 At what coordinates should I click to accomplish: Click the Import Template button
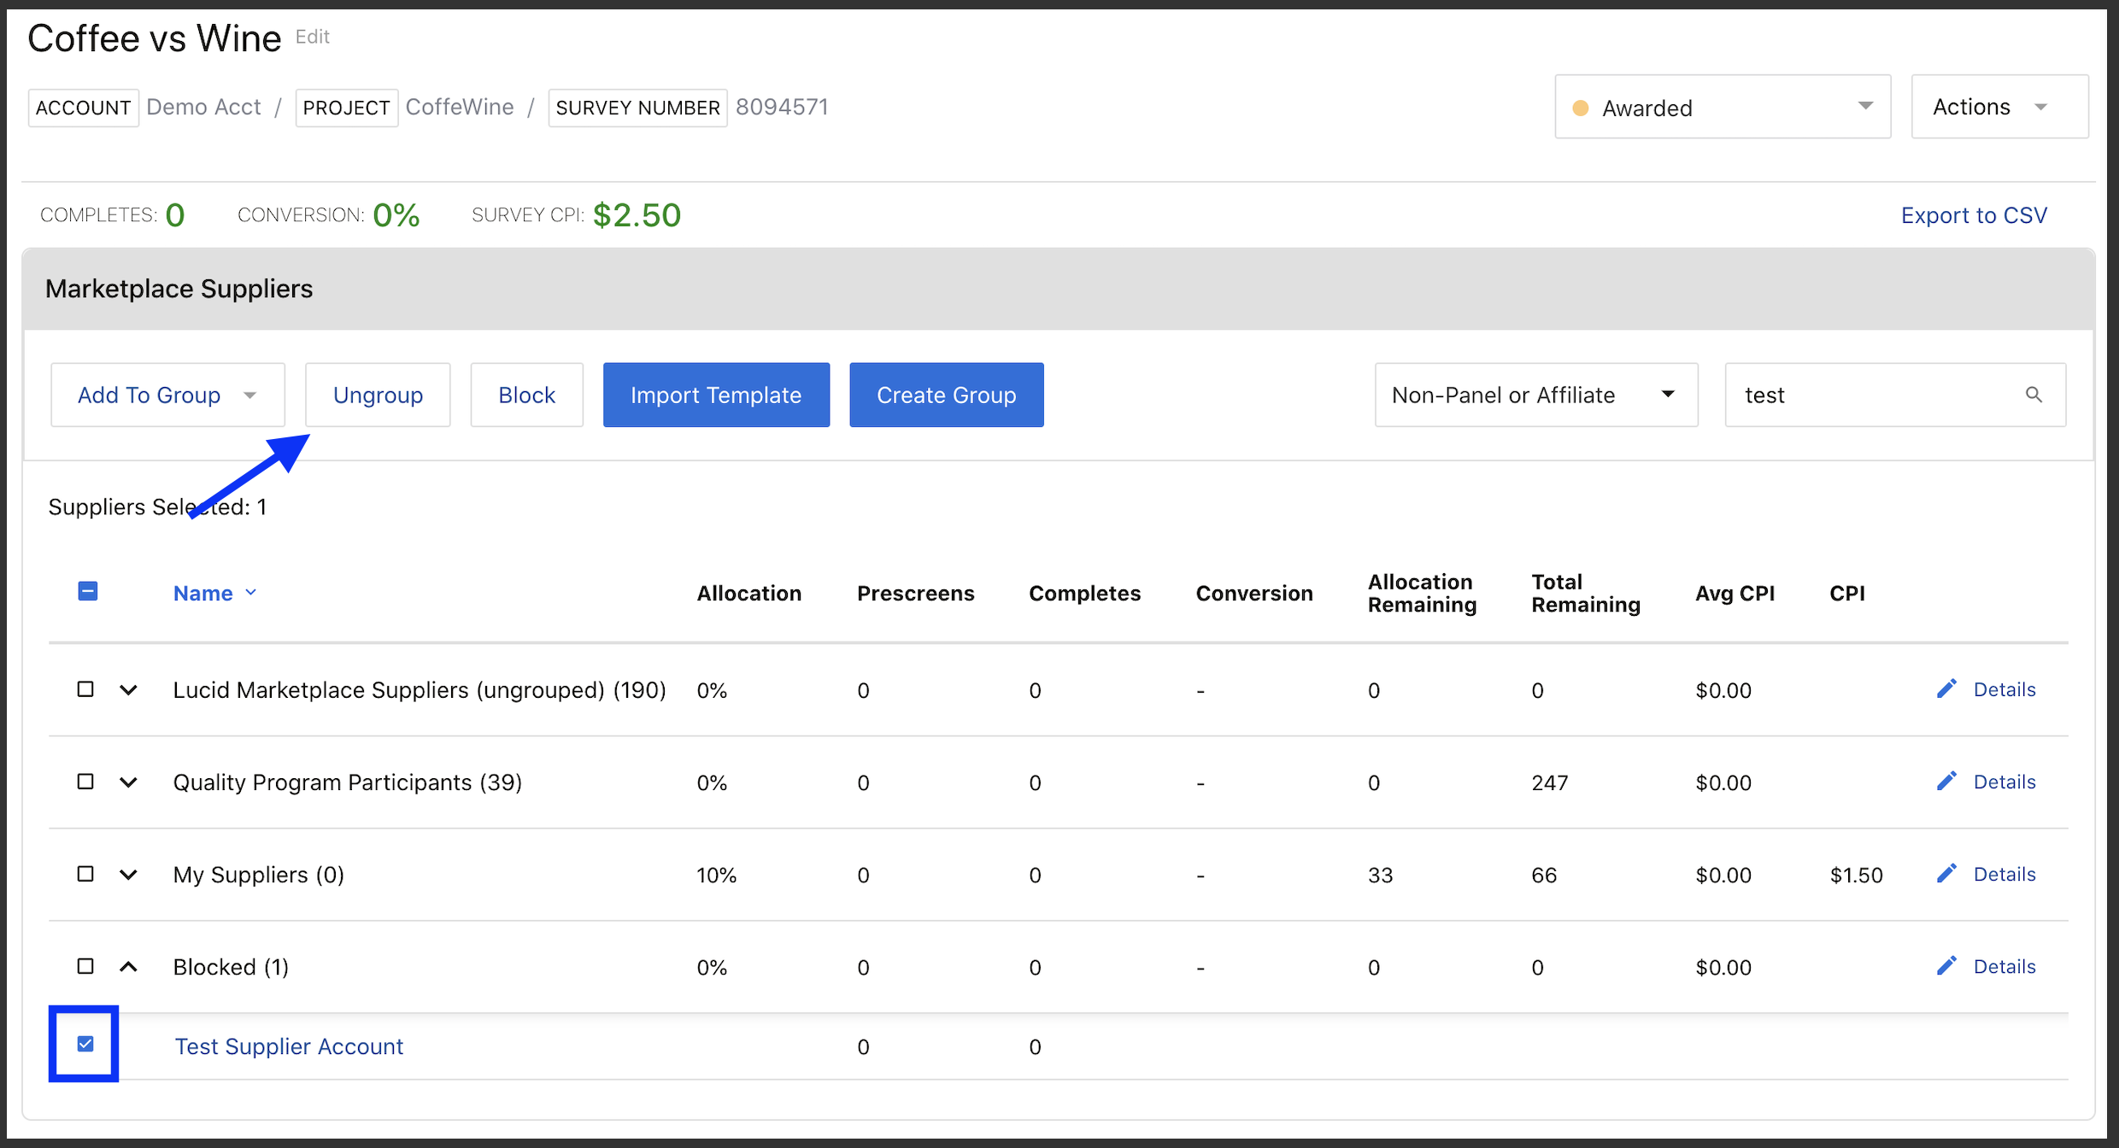click(716, 395)
